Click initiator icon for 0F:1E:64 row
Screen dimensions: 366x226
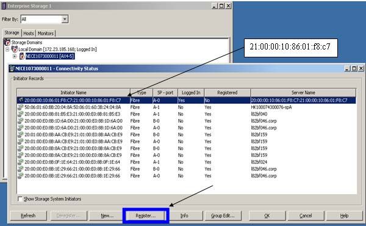pyautogui.click(x=21, y=162)
